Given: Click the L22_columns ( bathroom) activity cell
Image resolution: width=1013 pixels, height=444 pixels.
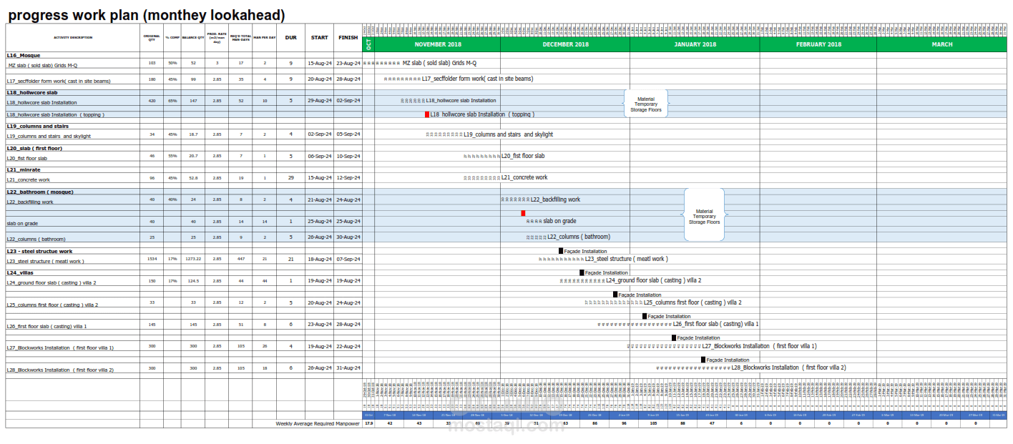Looking at the screenshot, I should pyautogui.click(x=73, y=238).
